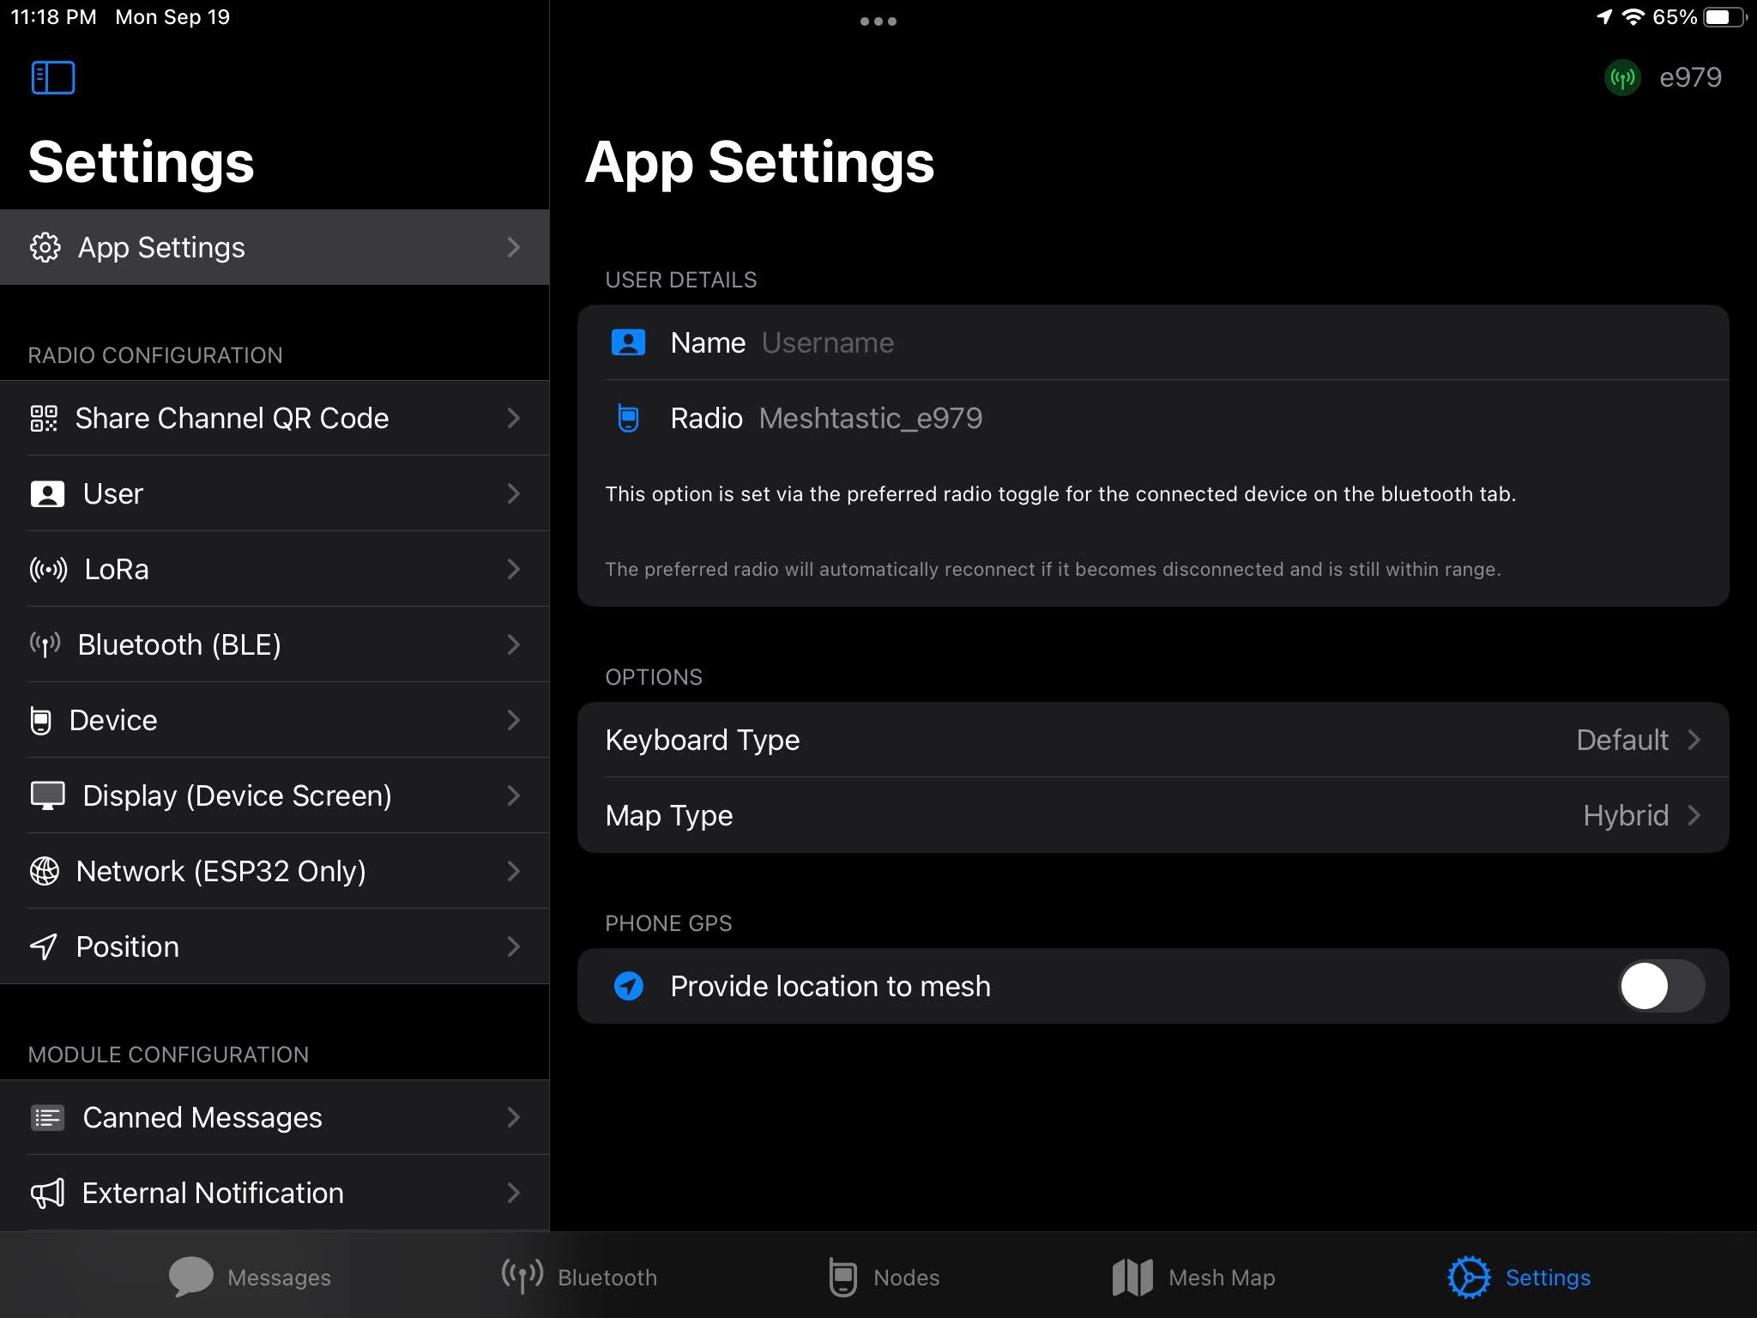Image resolution: width=1757 pixels, height=1318 pixels.
Task: Enable the sidebar panel toggle
Action: (x=51, y=76)
